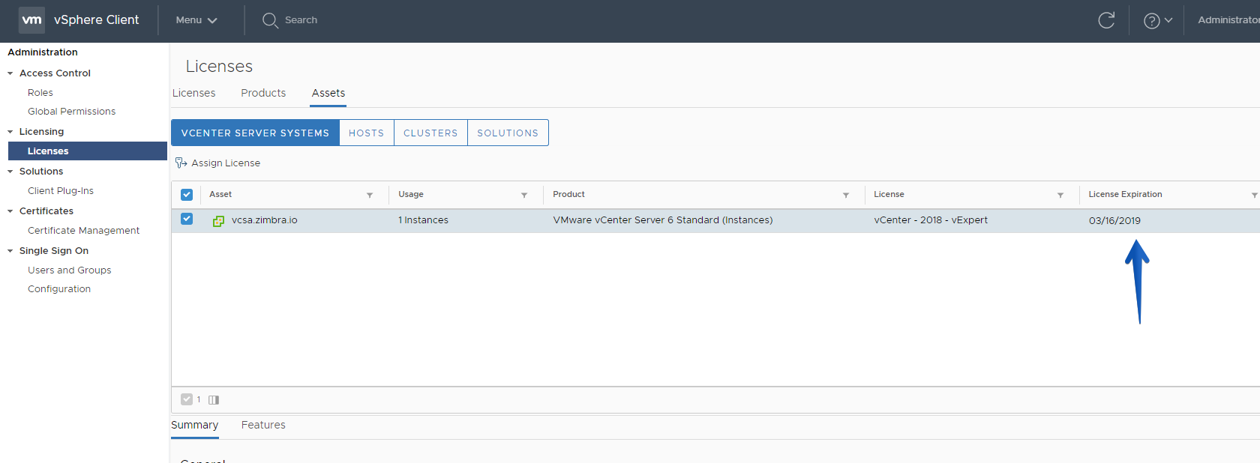Open Roles in the sidebar

click(40, 93)
